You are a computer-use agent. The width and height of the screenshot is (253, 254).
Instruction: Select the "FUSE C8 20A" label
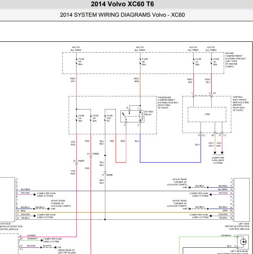81,118
